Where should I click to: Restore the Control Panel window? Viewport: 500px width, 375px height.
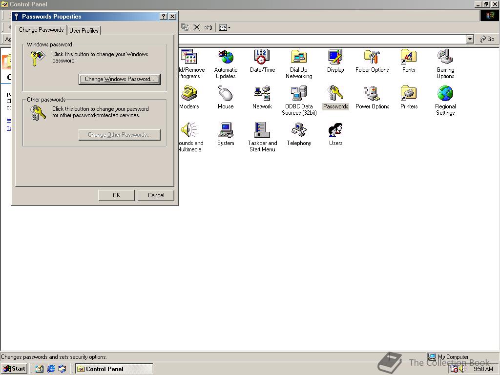click(x=485, y=4)
